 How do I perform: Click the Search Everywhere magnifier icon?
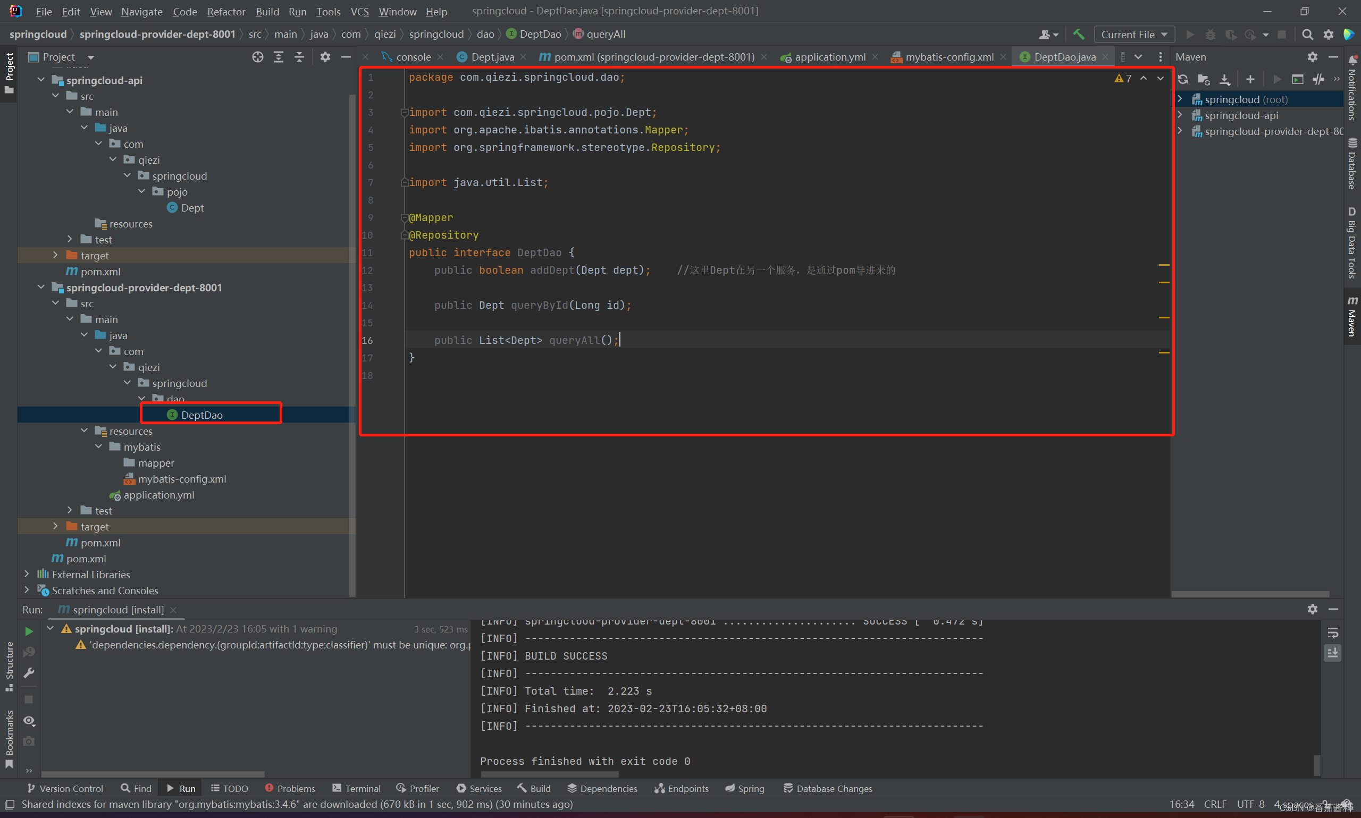coord(1307,34)
